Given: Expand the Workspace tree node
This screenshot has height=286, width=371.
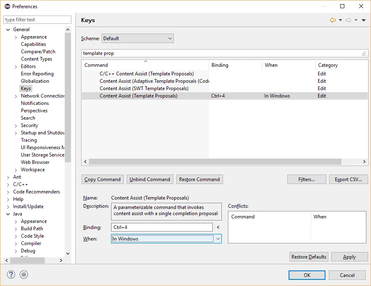Looking at the screenshot, I should point(16,170).
